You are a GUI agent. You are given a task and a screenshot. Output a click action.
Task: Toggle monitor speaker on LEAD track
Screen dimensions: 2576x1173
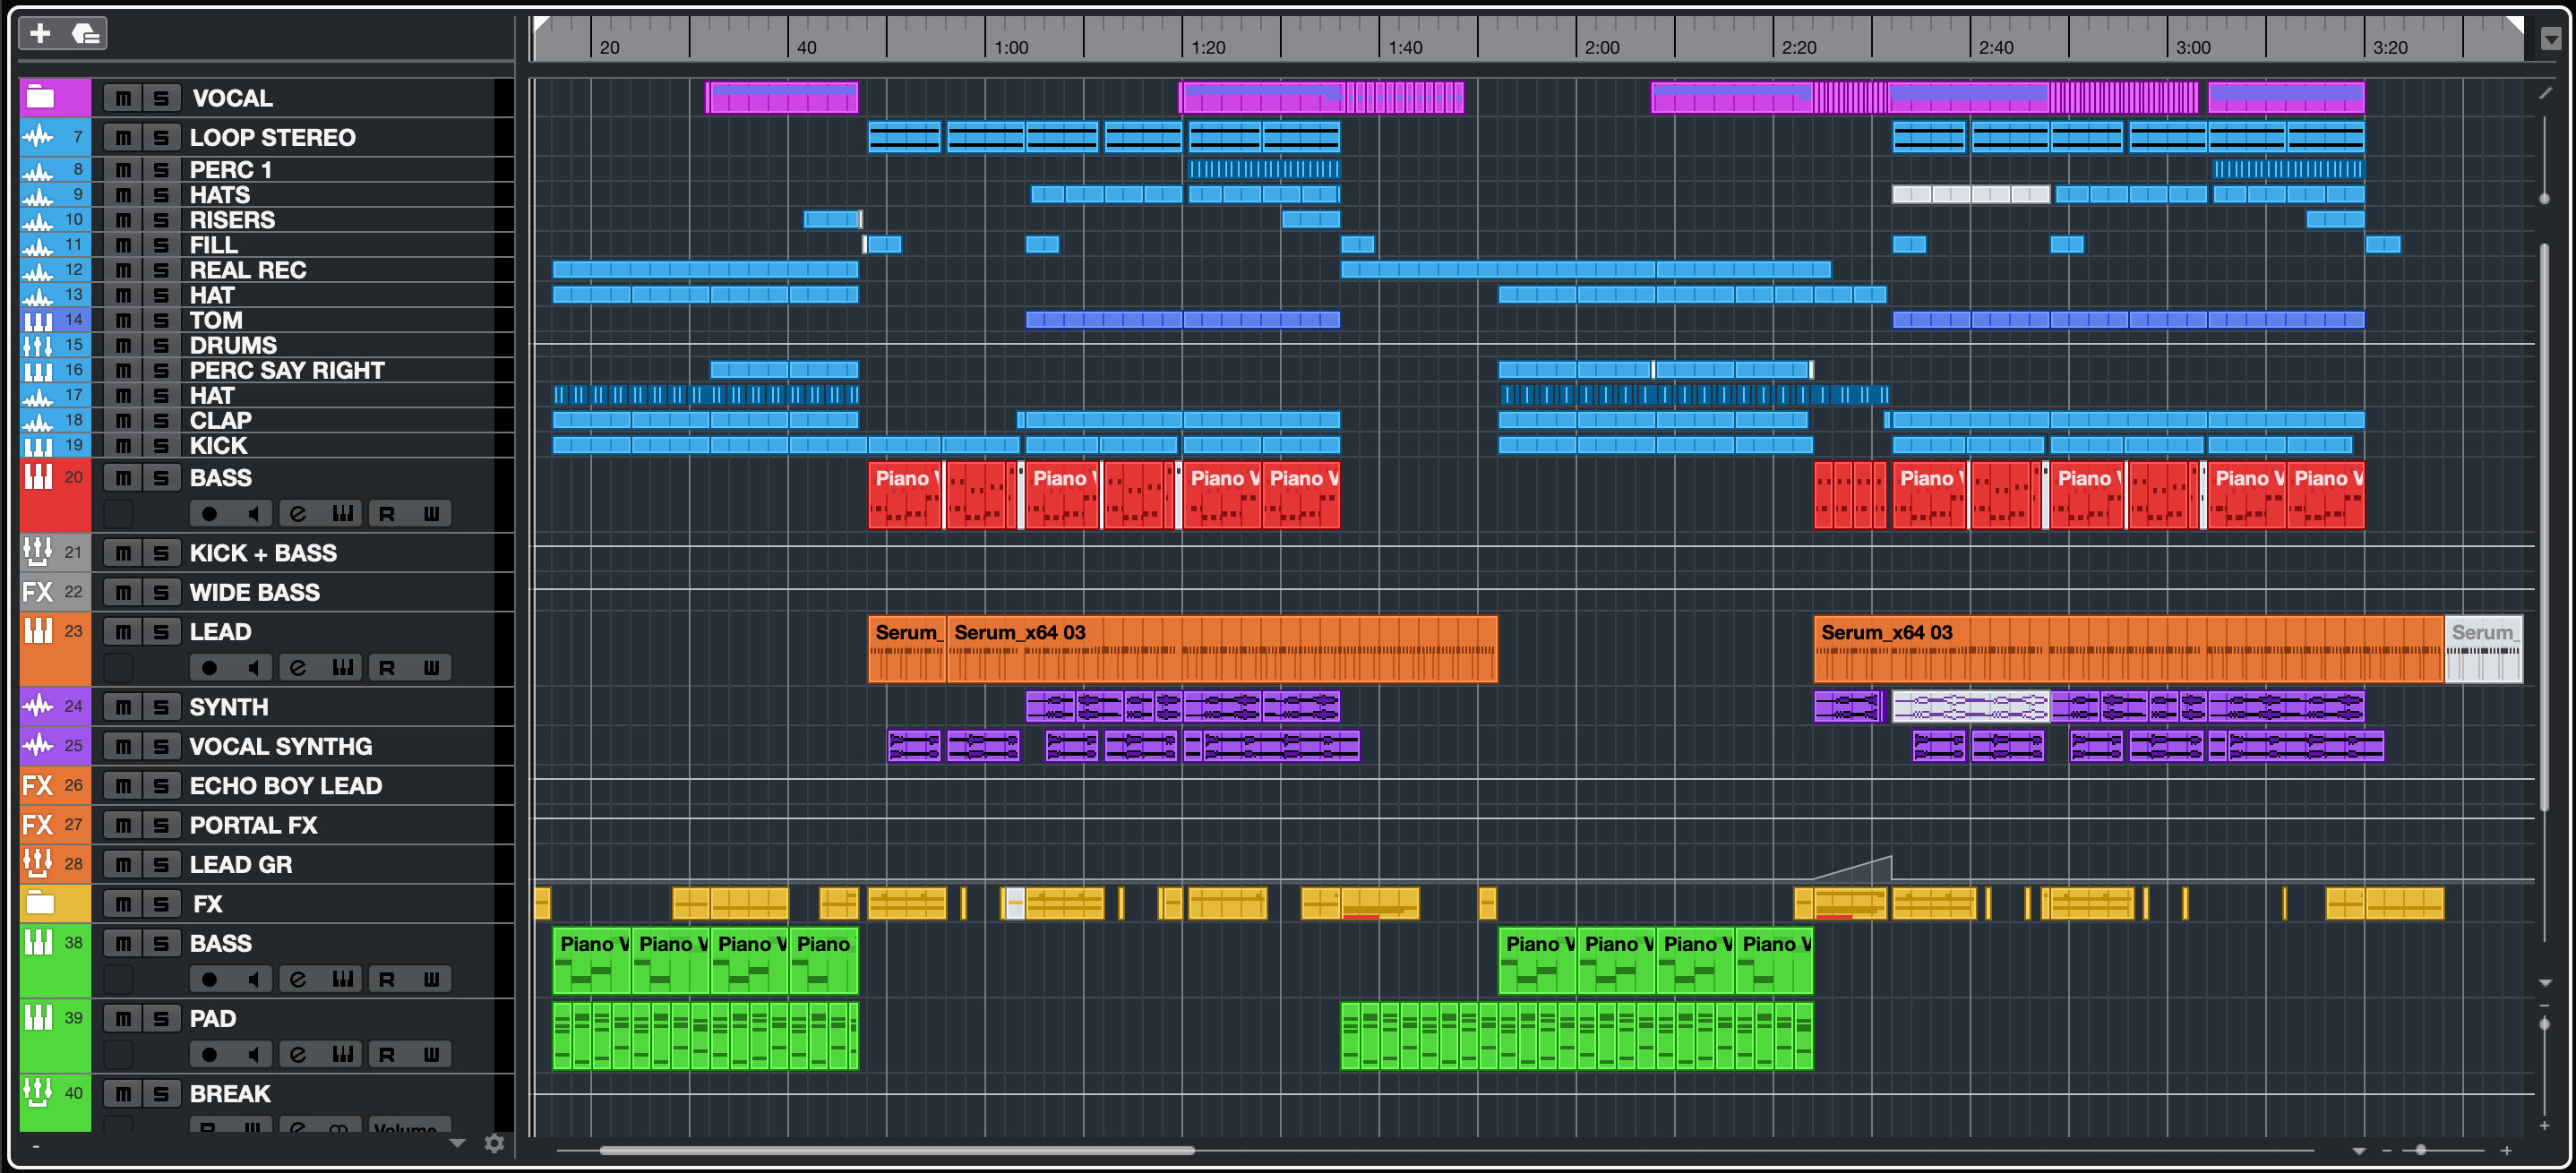[x=254, y=668]
